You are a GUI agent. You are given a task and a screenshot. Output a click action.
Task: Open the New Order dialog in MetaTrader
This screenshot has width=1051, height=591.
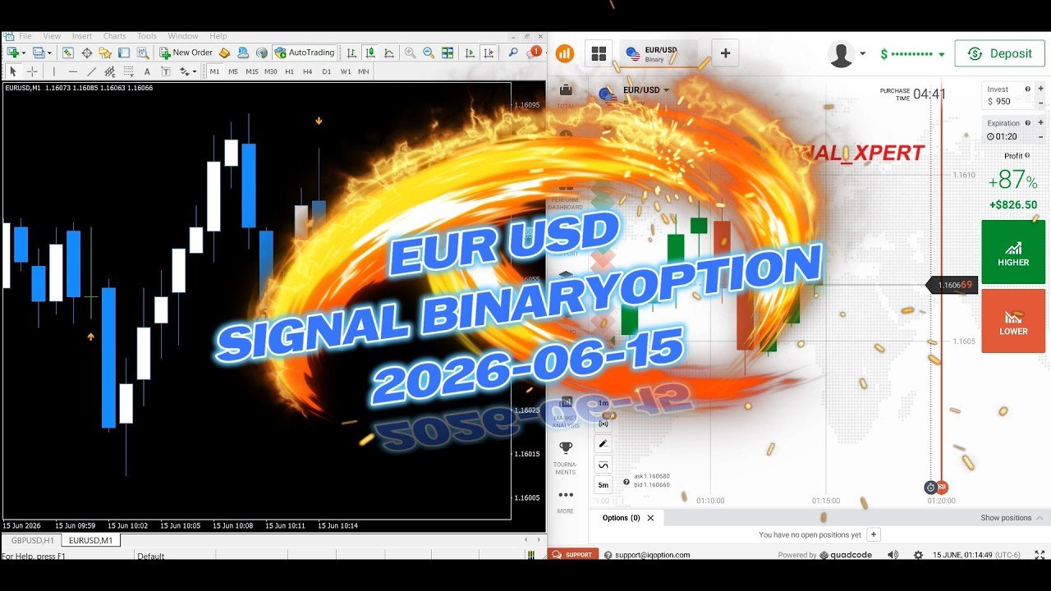tap(186, 53)
